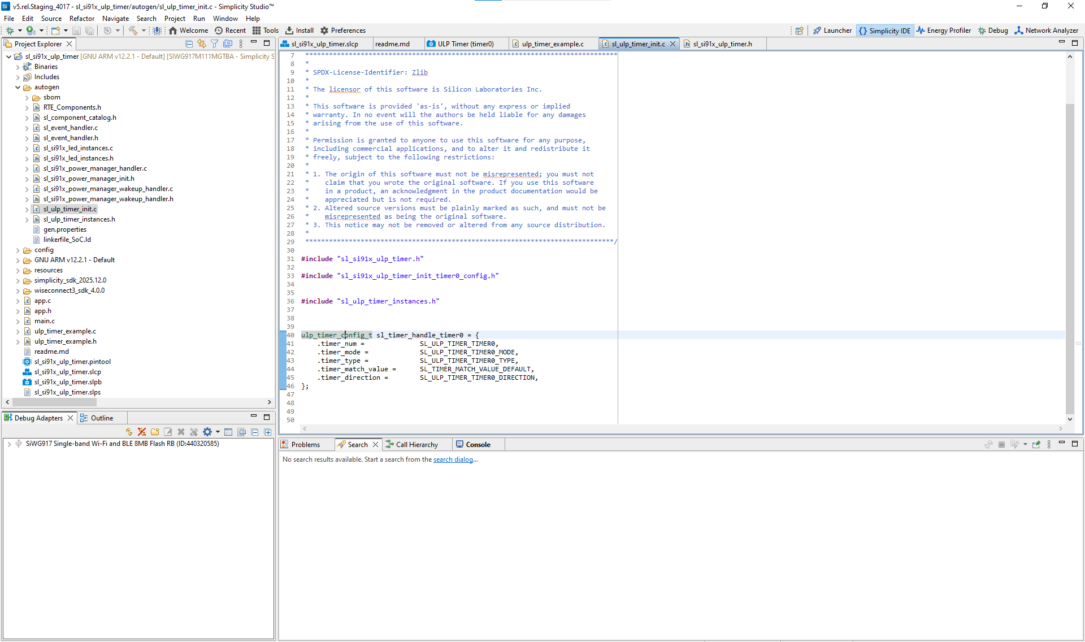Select the Debug perspective icon
The height and width of the screenshot is (642, 1085).
(993, 31)
